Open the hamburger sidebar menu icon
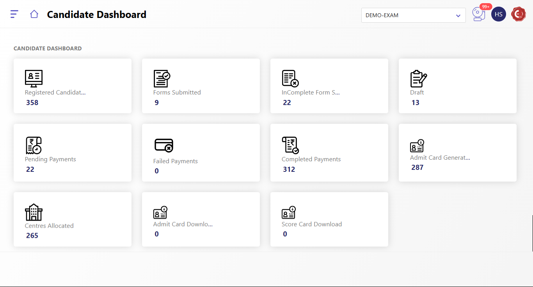Screen dimensions: 533x287 [14, 14]
